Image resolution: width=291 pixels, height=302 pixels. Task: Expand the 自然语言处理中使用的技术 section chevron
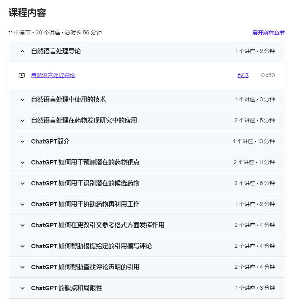[23, 100]
